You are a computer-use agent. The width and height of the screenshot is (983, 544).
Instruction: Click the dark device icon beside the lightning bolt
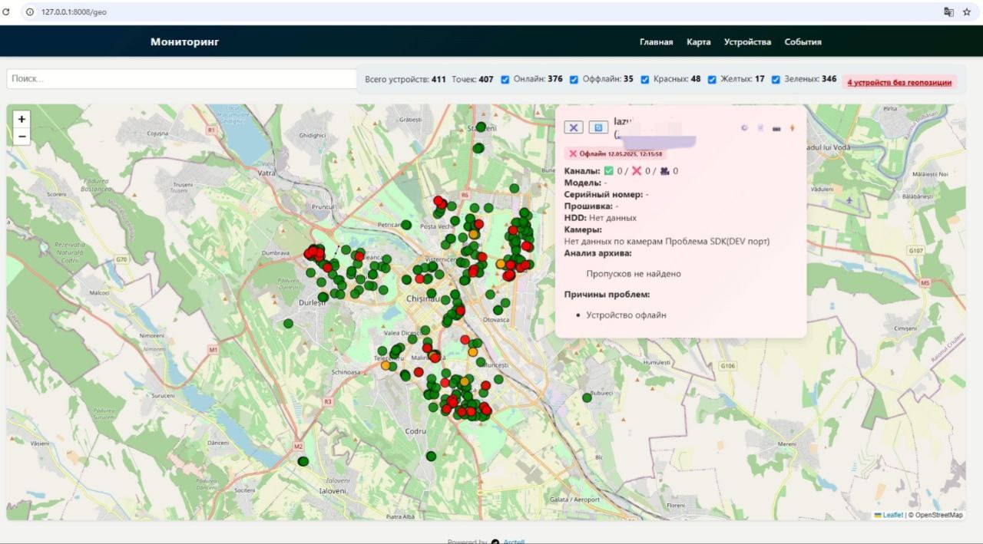[776, 128]
